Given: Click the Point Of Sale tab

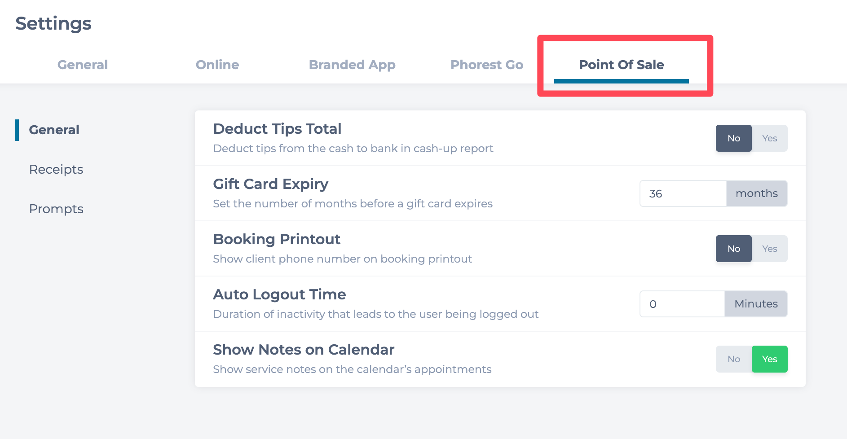Looking at the screenshot, I should point(621,65).
